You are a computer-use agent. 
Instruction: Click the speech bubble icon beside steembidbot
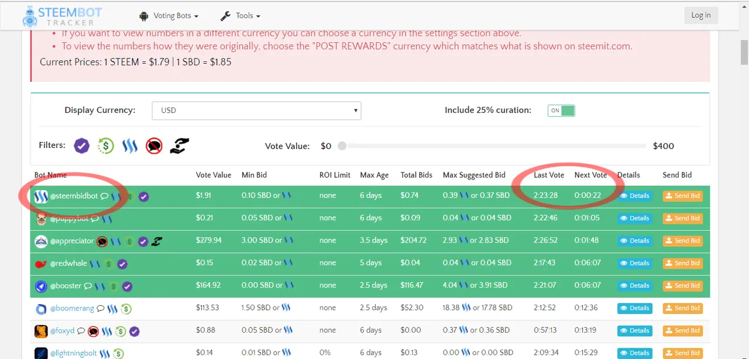(x=104, y=196)
